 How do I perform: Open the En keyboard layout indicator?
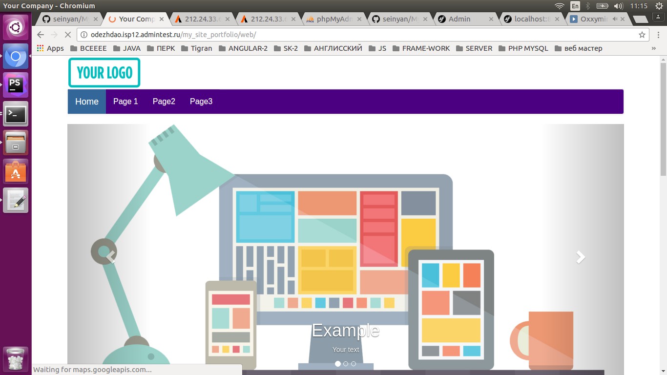575,6
